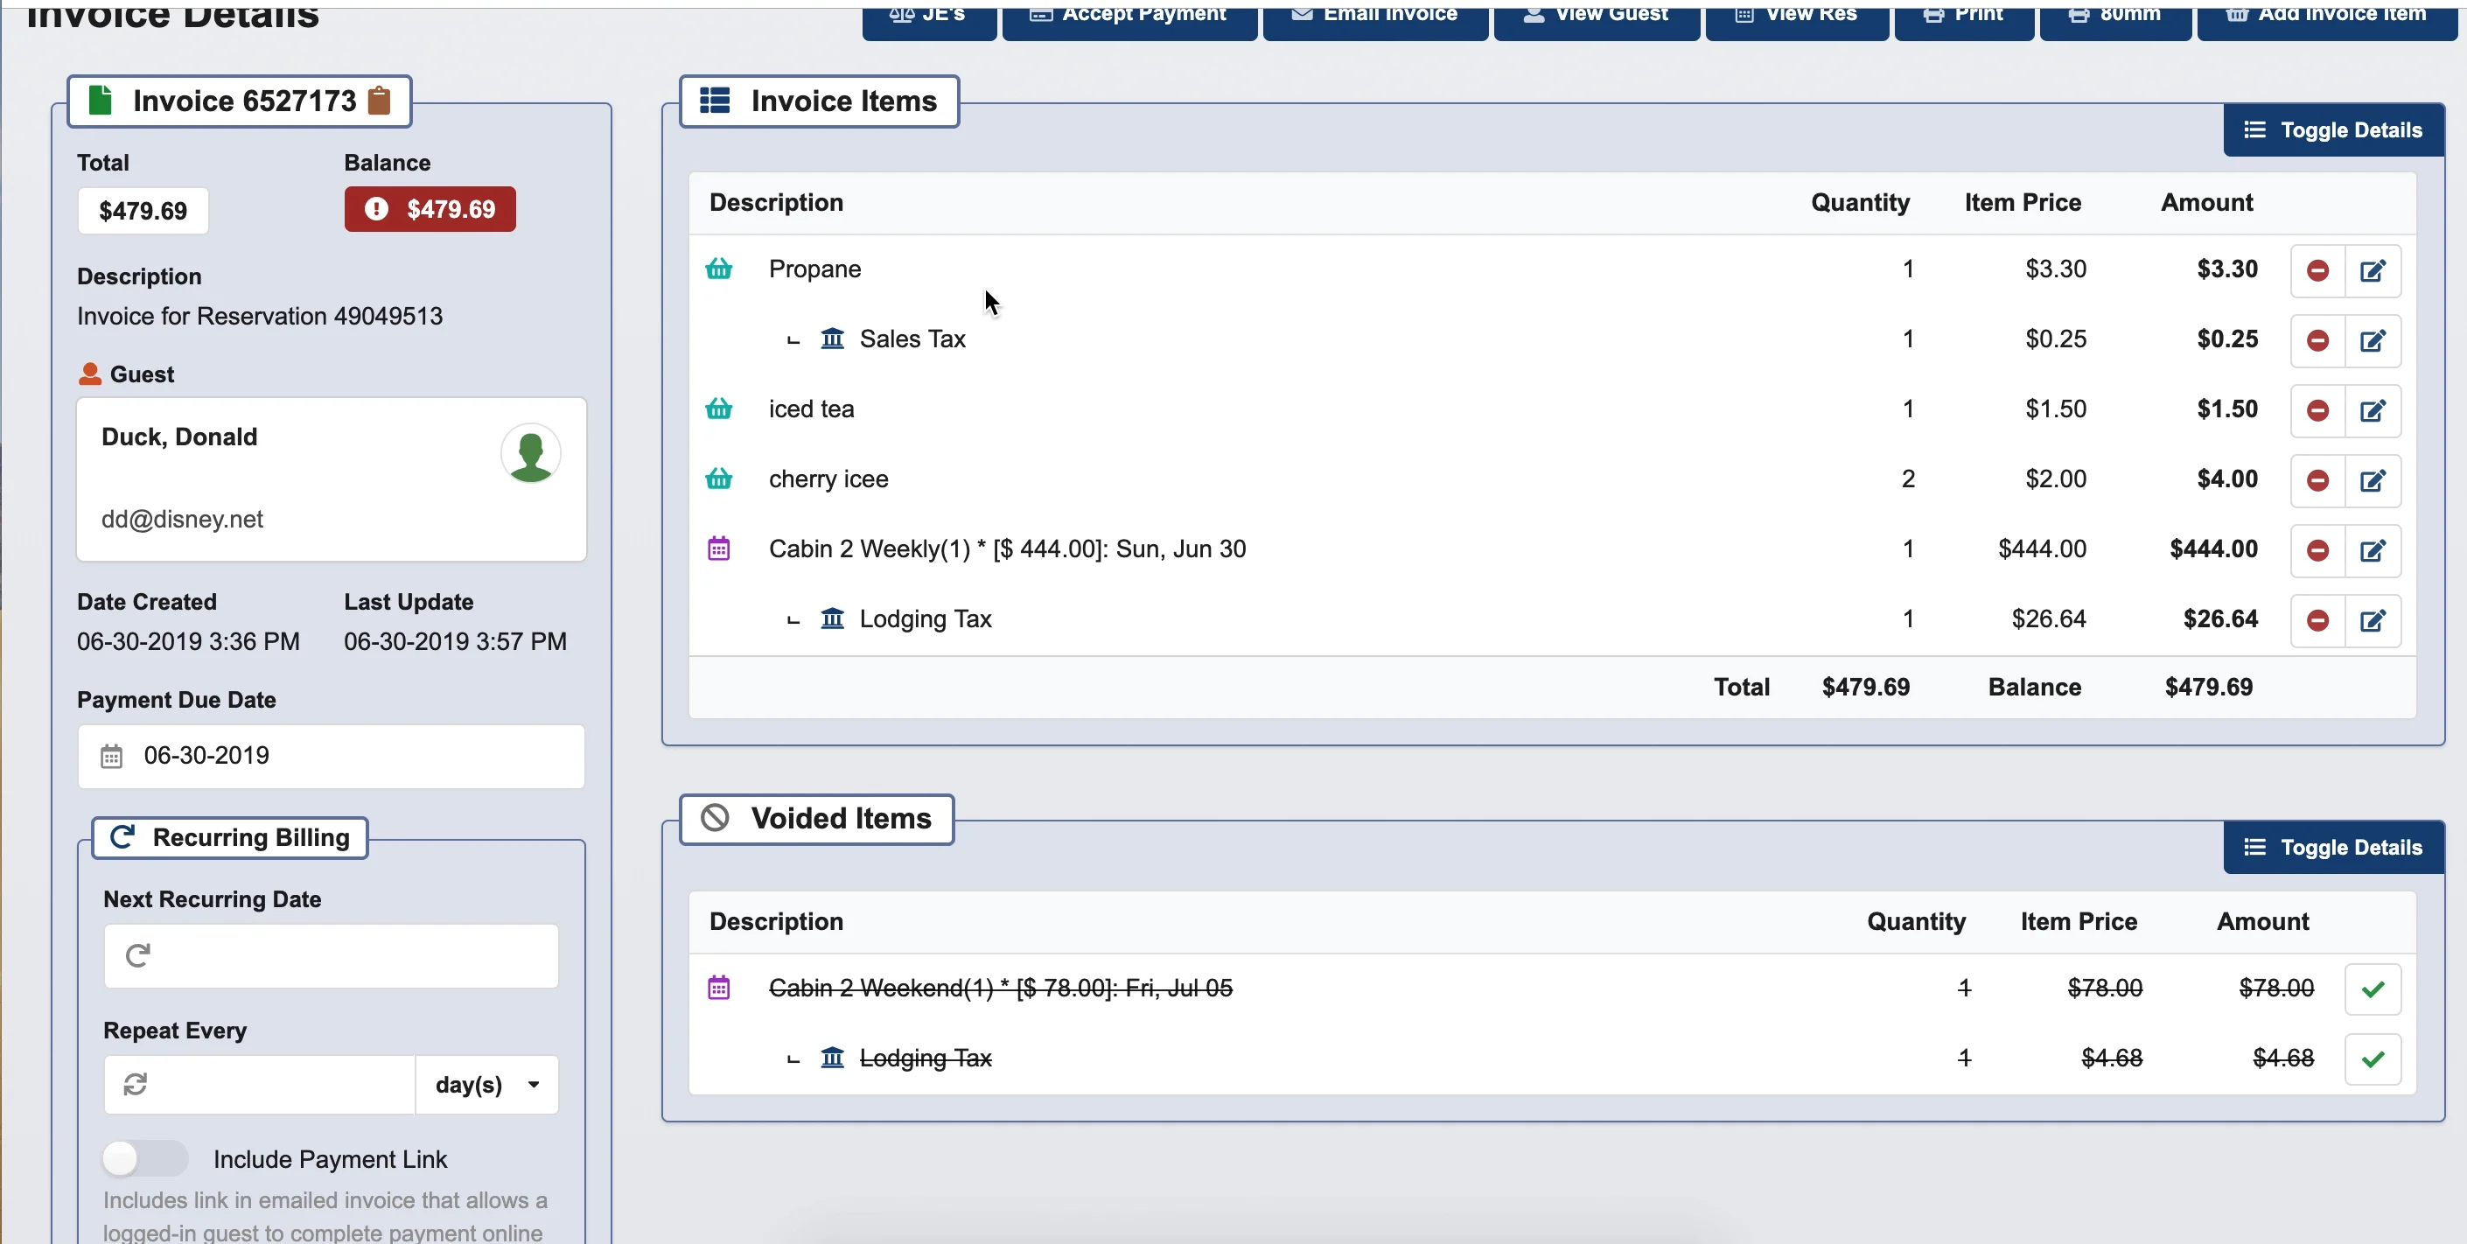Remove the cherry icee item
Image resolution: width=2467 pixels, height=1244 pixels.
2317,481
